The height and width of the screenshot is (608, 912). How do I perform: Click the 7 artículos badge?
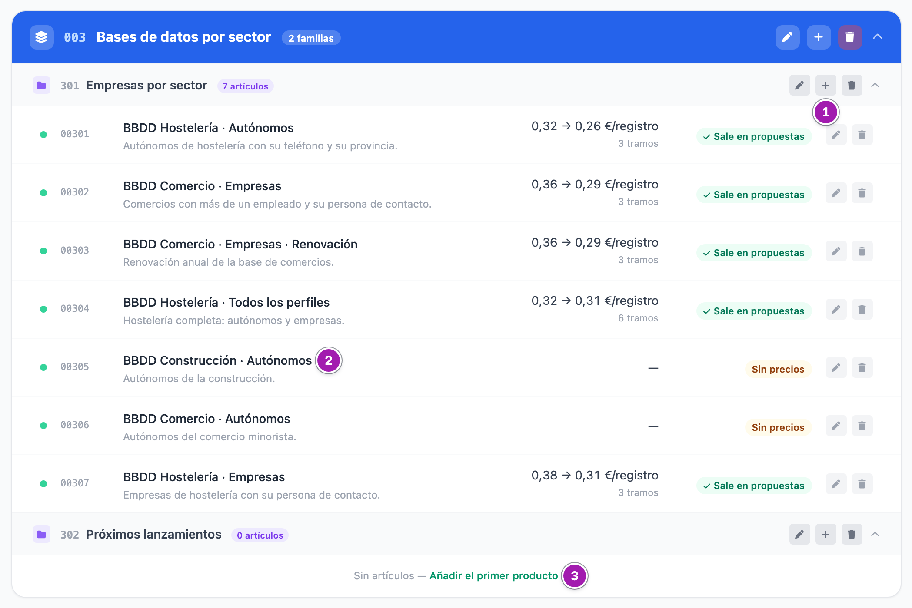pyautogui.click(x=245, y=86)
